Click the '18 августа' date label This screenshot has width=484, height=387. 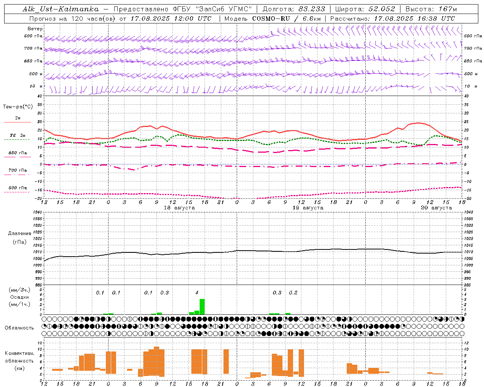tap(179, 208)
